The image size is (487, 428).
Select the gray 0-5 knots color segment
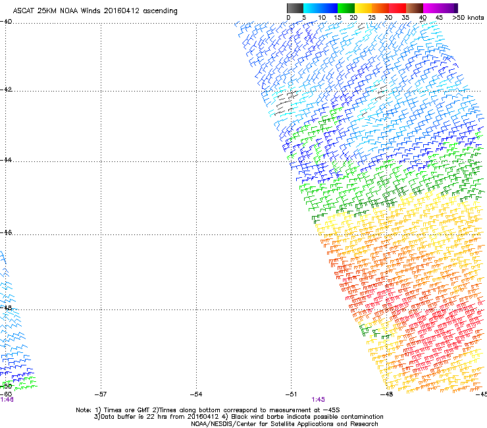click(x=295, y=8)
